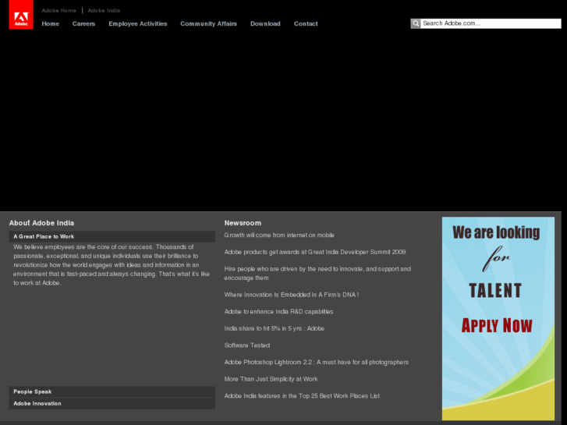The height and width of the screenshot is (425, 567).
Task: Click the red Adobe logo
Action: 21,15
